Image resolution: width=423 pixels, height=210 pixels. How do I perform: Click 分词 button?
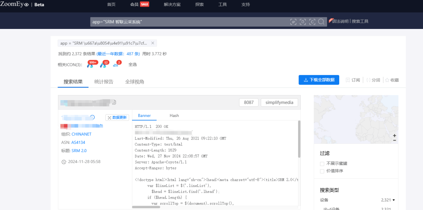click(373, 80)
